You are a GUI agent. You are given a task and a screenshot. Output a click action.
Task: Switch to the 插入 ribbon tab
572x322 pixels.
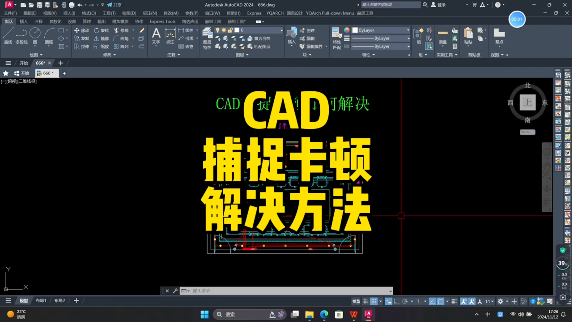(23, 21)
